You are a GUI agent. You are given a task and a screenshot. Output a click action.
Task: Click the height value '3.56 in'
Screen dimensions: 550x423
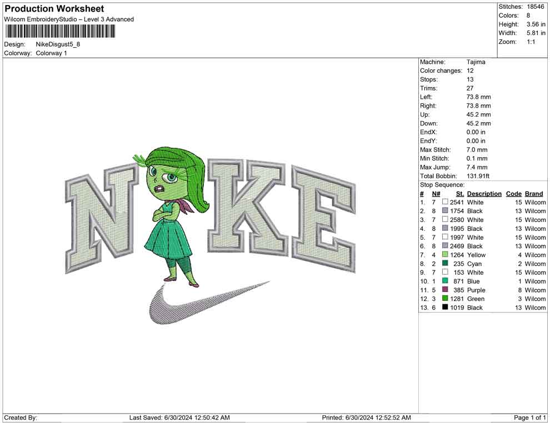(x=536, y=24)
